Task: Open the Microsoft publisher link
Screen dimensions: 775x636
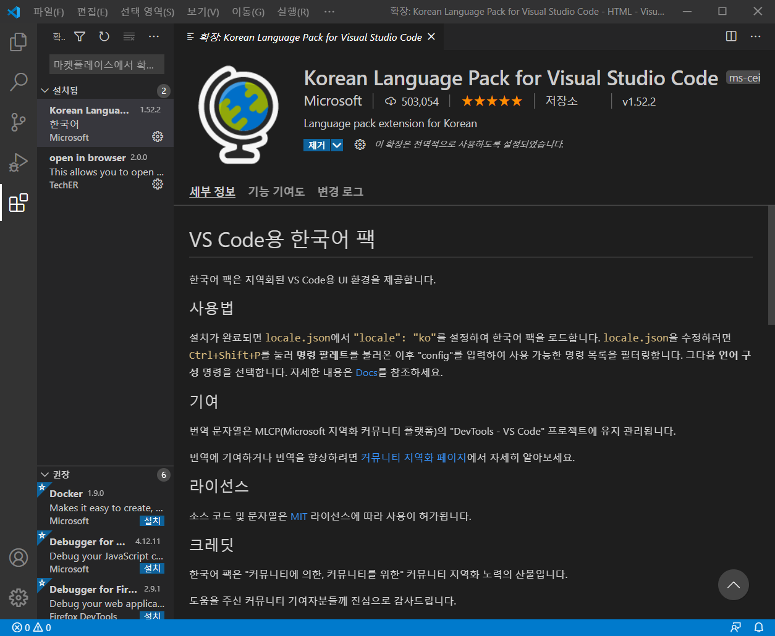Action: [x=332, y=101]
